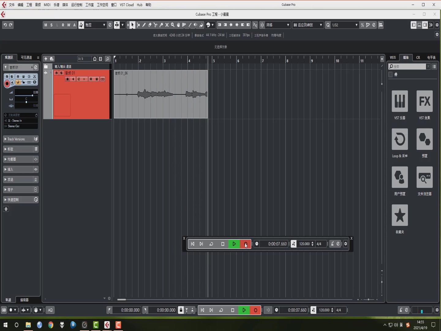Toggle Mute on 音频 01 track in track list

point(56,73)
